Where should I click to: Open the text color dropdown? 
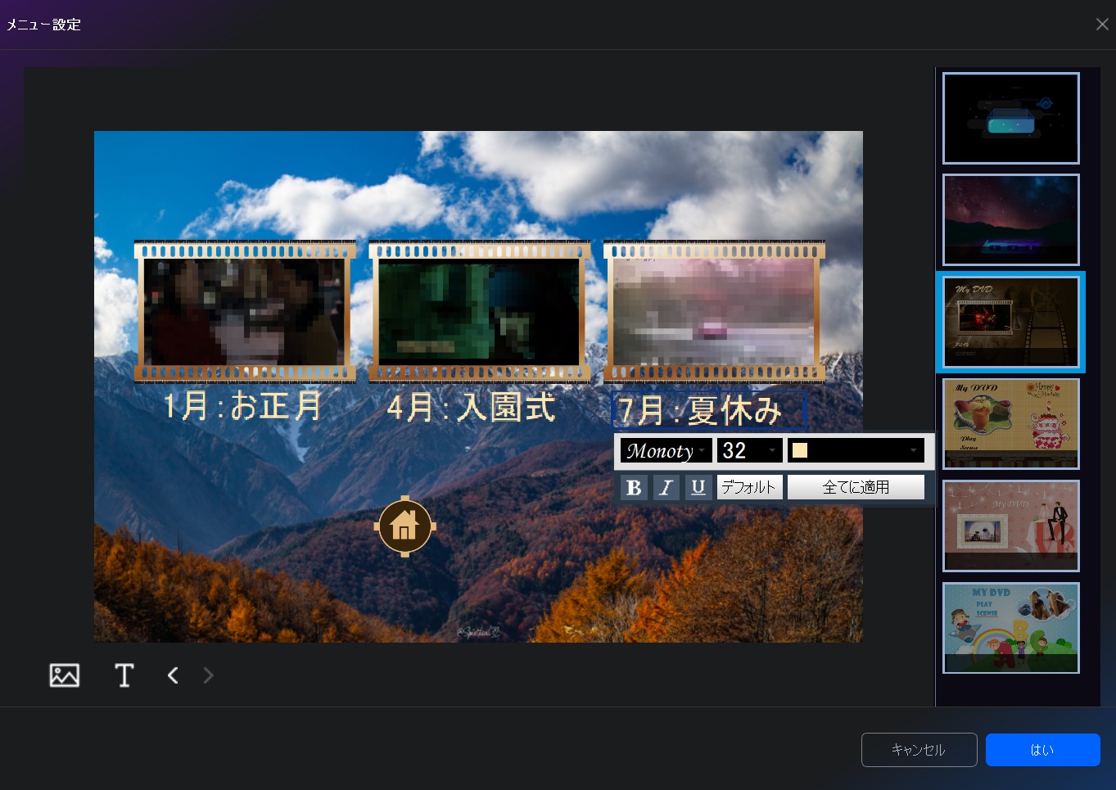pyautogui.click(x=913, y=449)
